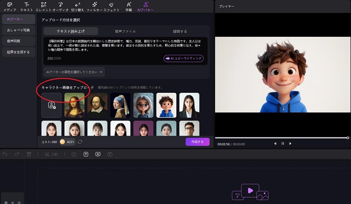Select the Mona Lisa avatar thumbnail
The width and height of the screenshot is (351, 204).
(x=75, y=105)
